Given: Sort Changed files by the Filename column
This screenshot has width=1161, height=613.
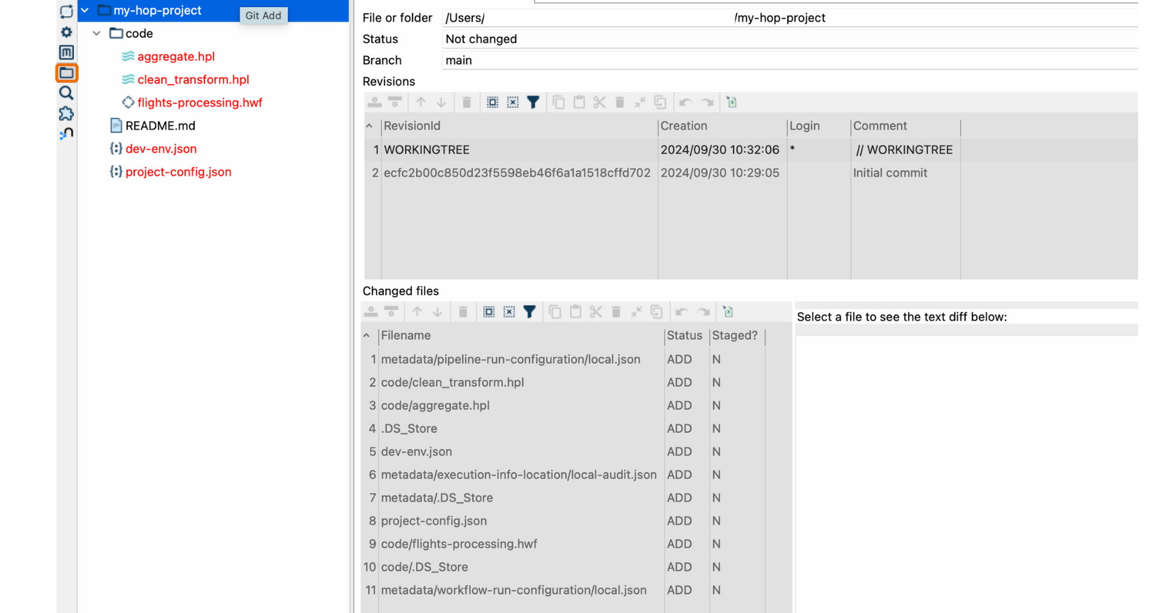Looking at the screenshot, I should point(405,335).
